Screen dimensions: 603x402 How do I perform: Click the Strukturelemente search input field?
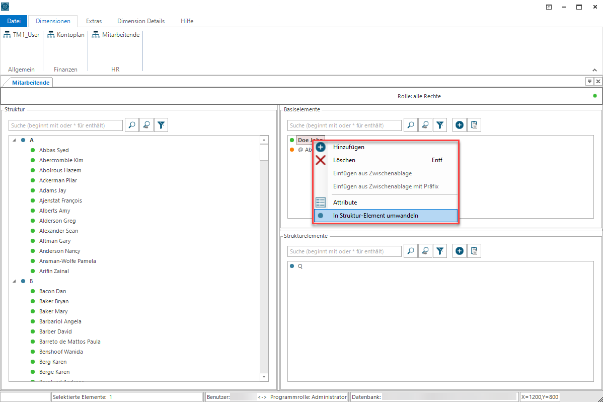(344, 251)
